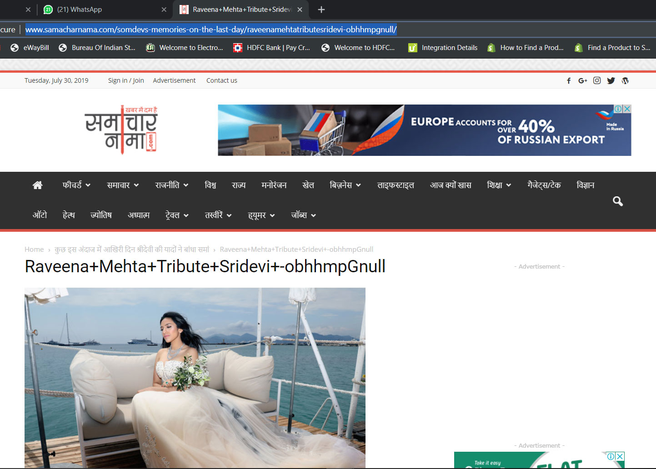Open How to Find a Prod... bookmark
This screenshot has width=656, height=469.
525,48
